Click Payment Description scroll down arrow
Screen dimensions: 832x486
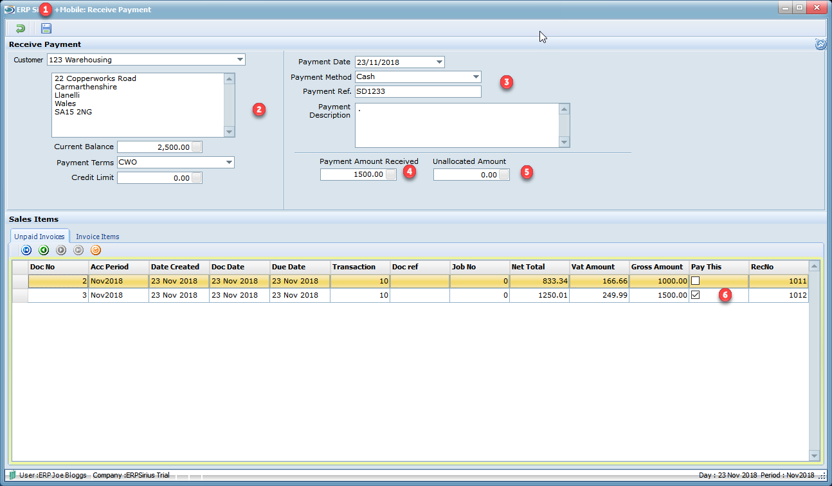point(565,142)
